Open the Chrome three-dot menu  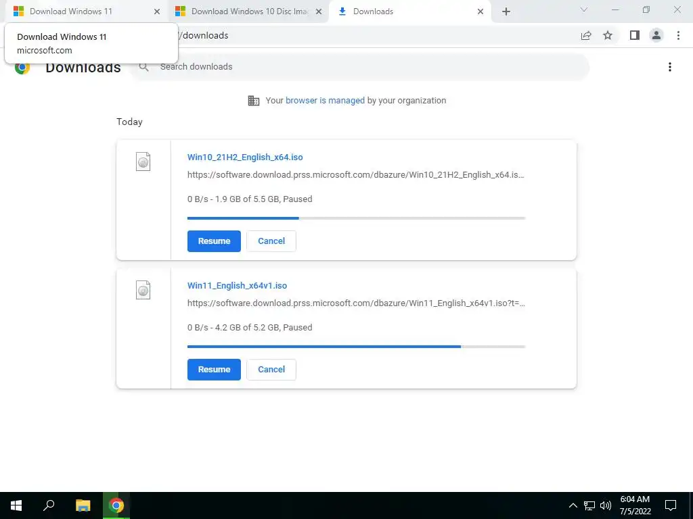click(x=678, y=35)
